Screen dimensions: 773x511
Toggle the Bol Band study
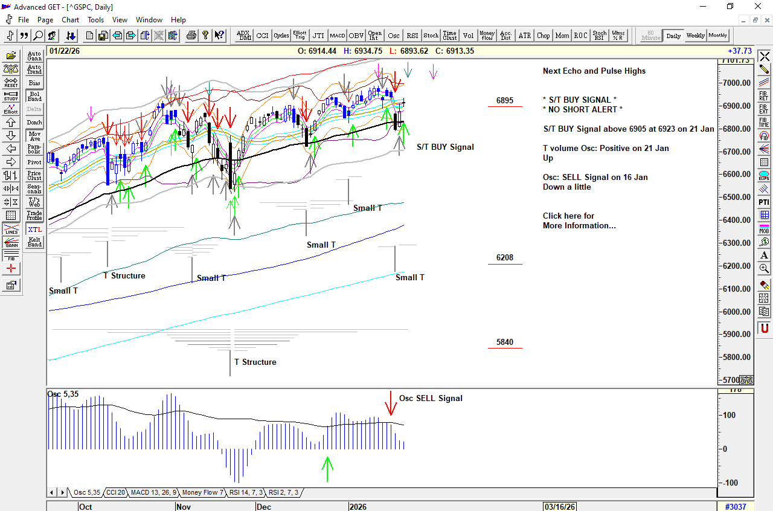(34, 96)
